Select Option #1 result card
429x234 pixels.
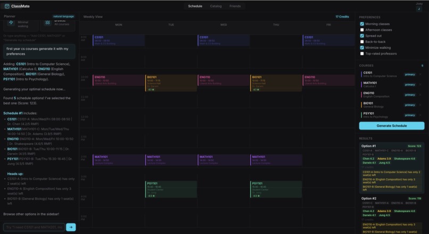click(392, 168)
